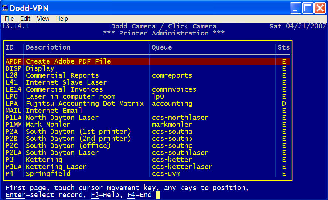This screenshot has width=328, height=200.
Task: Click the cominvoices queue entry
Action: 174,89
